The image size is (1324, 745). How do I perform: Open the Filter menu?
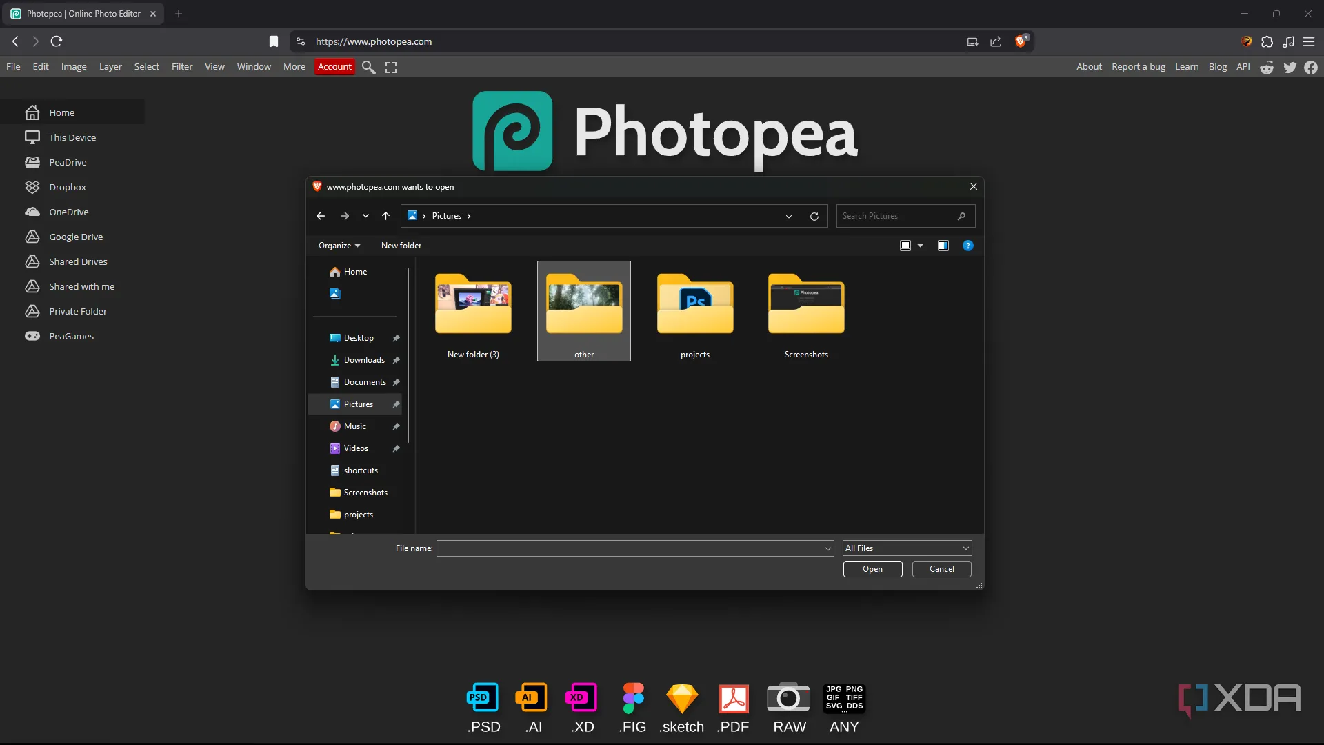[182, 66]
